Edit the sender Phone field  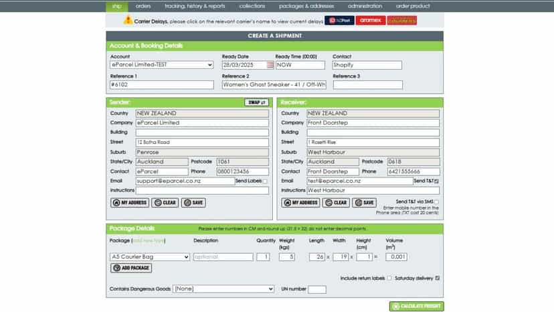pos(242,171)
